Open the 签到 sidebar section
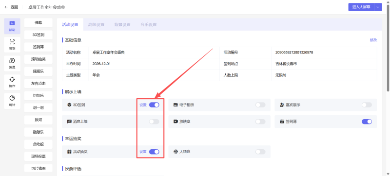Viewport: 390px width, 176px height. [x=12, y=45]
